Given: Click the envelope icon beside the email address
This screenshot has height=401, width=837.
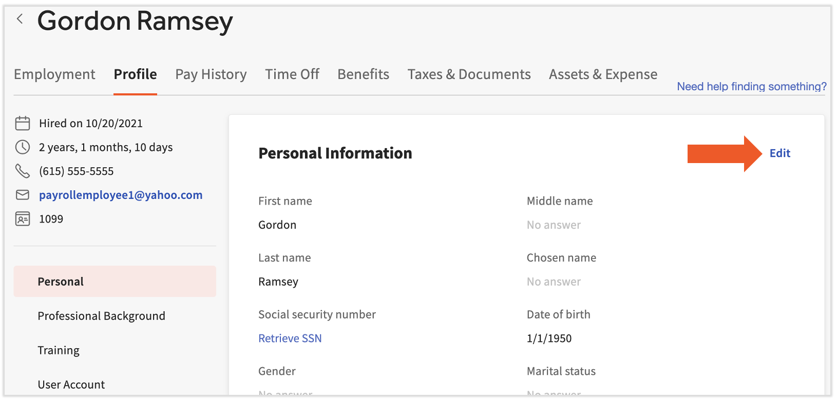Looking at the screenshot, I should (x=23, y=195).
